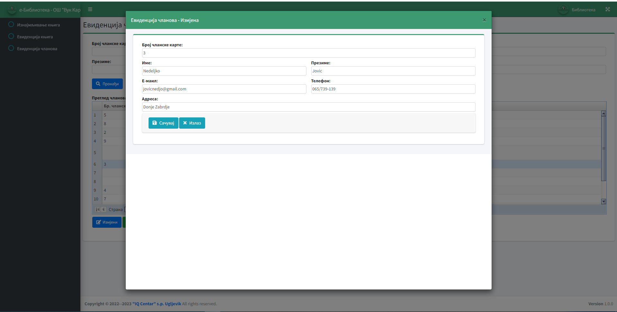617x312 pixels.
Task: Click the Телефон input field
Action: tap(393, 89)
